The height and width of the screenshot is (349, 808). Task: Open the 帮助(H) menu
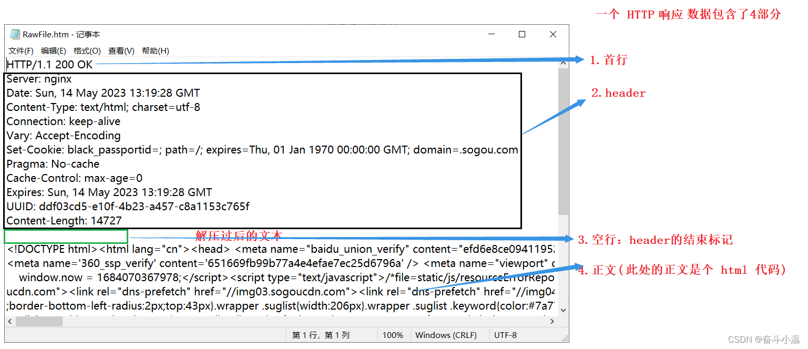point(156,51)
